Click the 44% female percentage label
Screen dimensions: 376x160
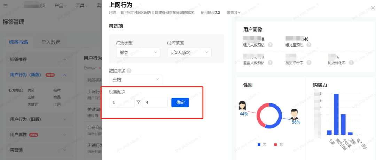point(244,114)
